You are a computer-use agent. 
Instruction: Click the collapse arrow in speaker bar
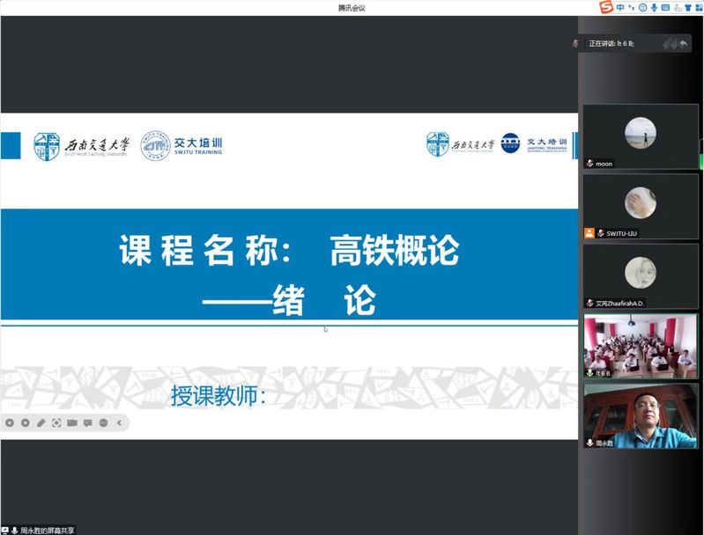tap(684, 43)
